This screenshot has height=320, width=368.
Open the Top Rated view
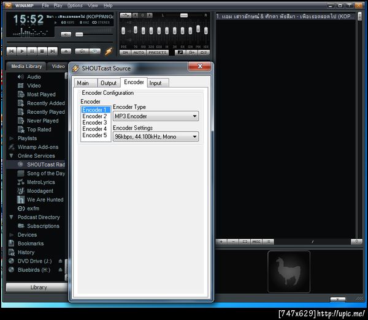(x=39, y=130)
